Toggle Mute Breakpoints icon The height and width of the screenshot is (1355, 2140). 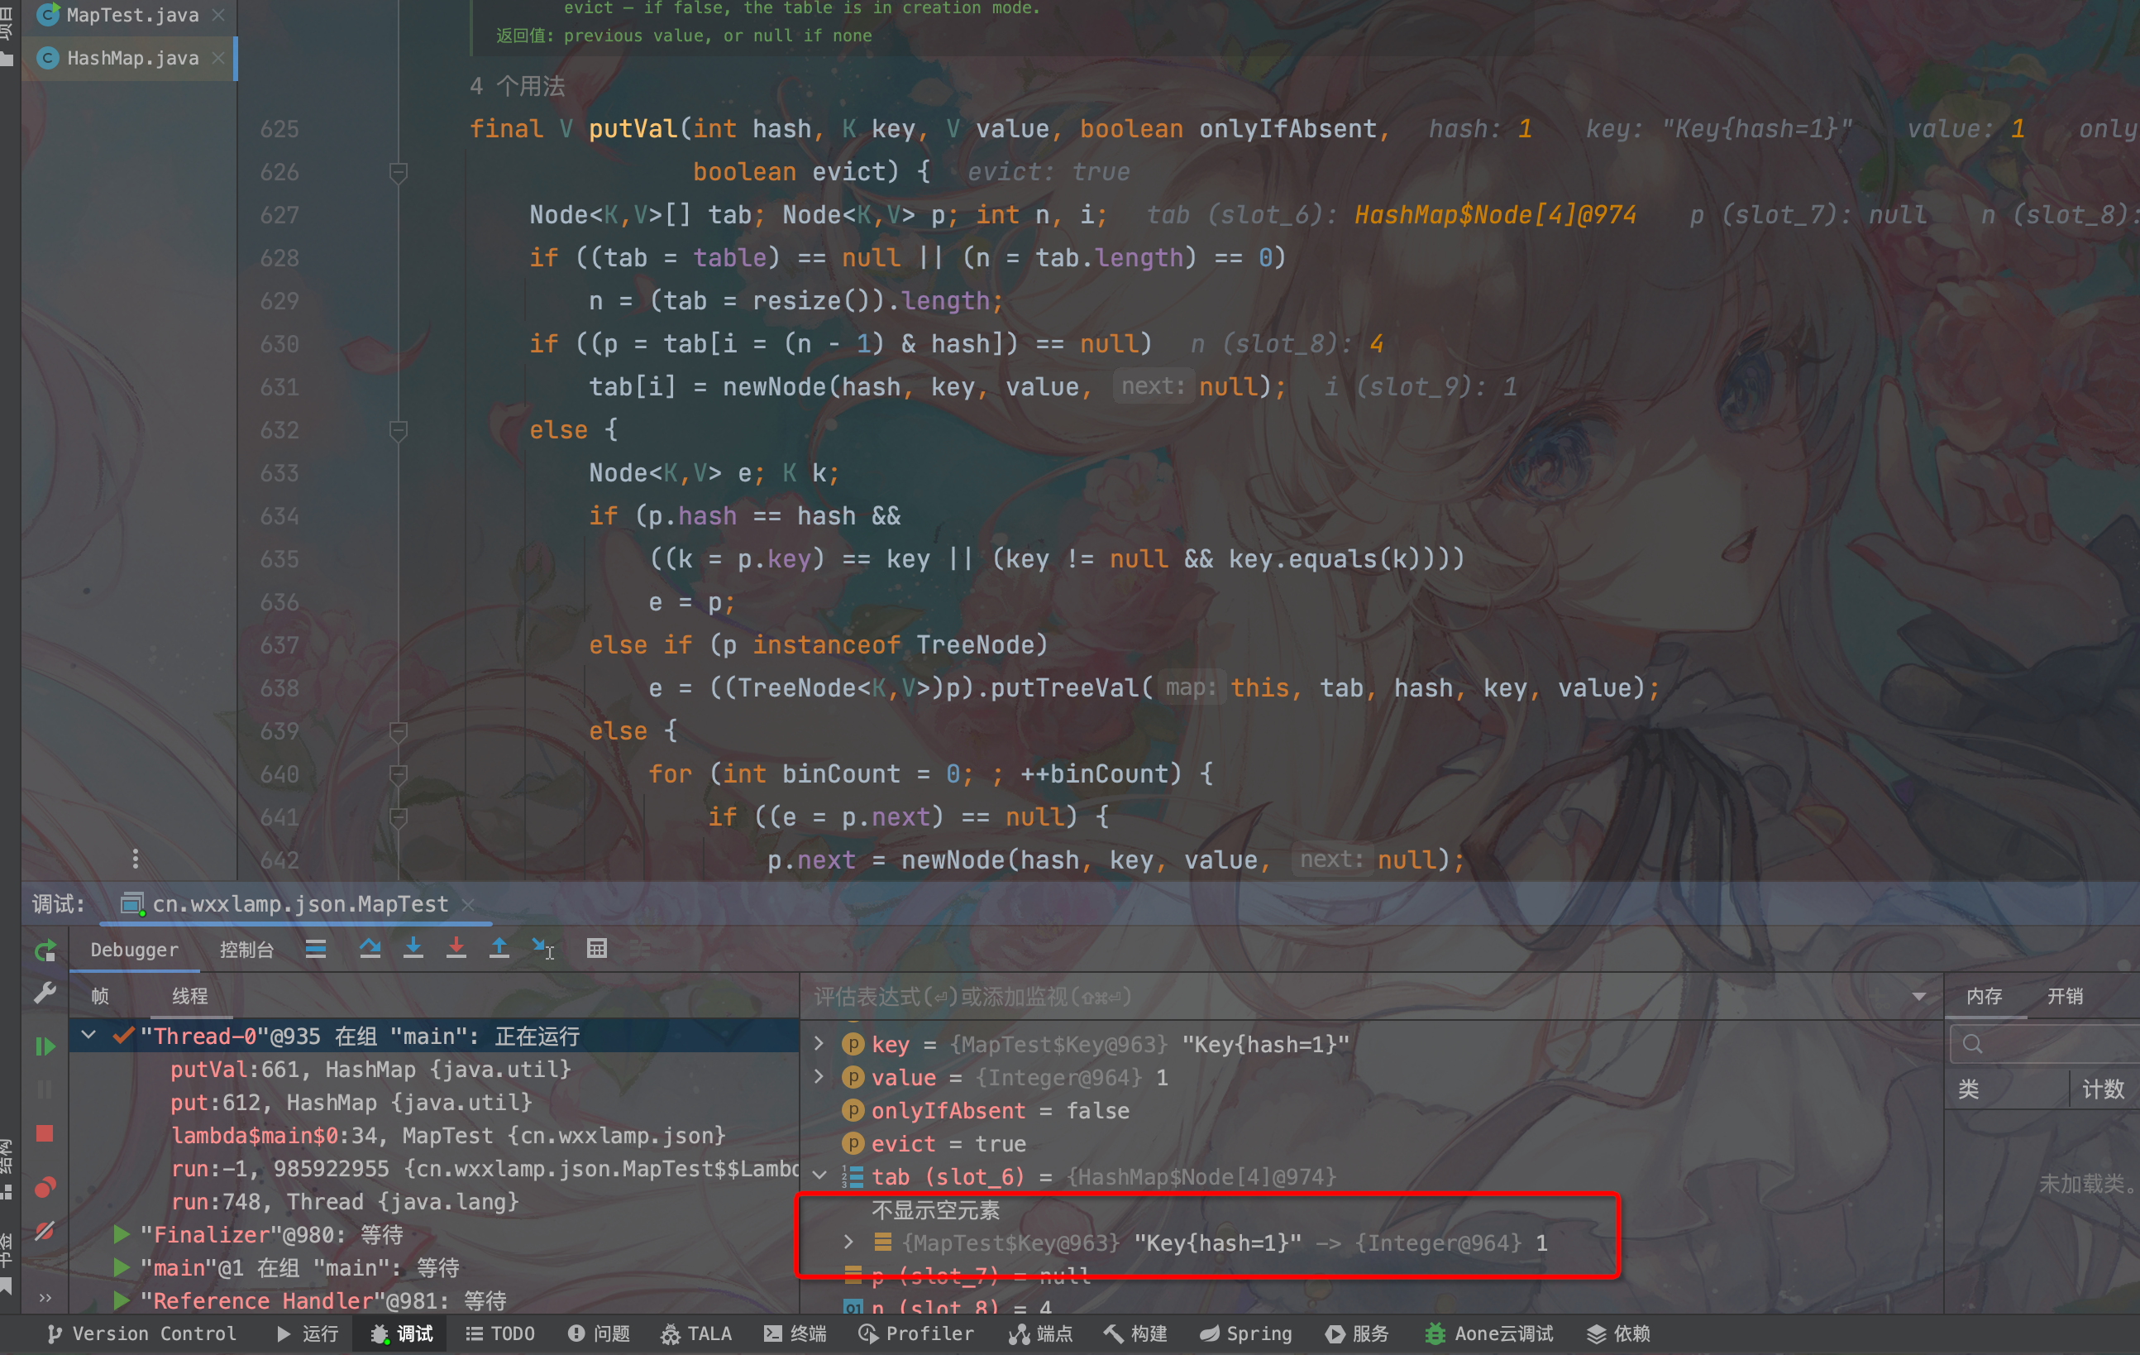[45, 1232]
